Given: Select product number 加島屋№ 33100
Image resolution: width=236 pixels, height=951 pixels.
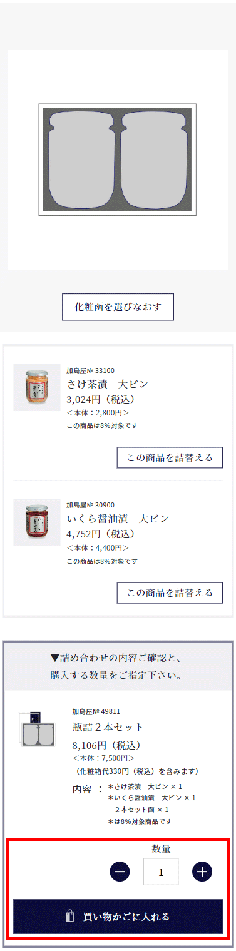Looking at the screenshot, I should click(90, 370).
